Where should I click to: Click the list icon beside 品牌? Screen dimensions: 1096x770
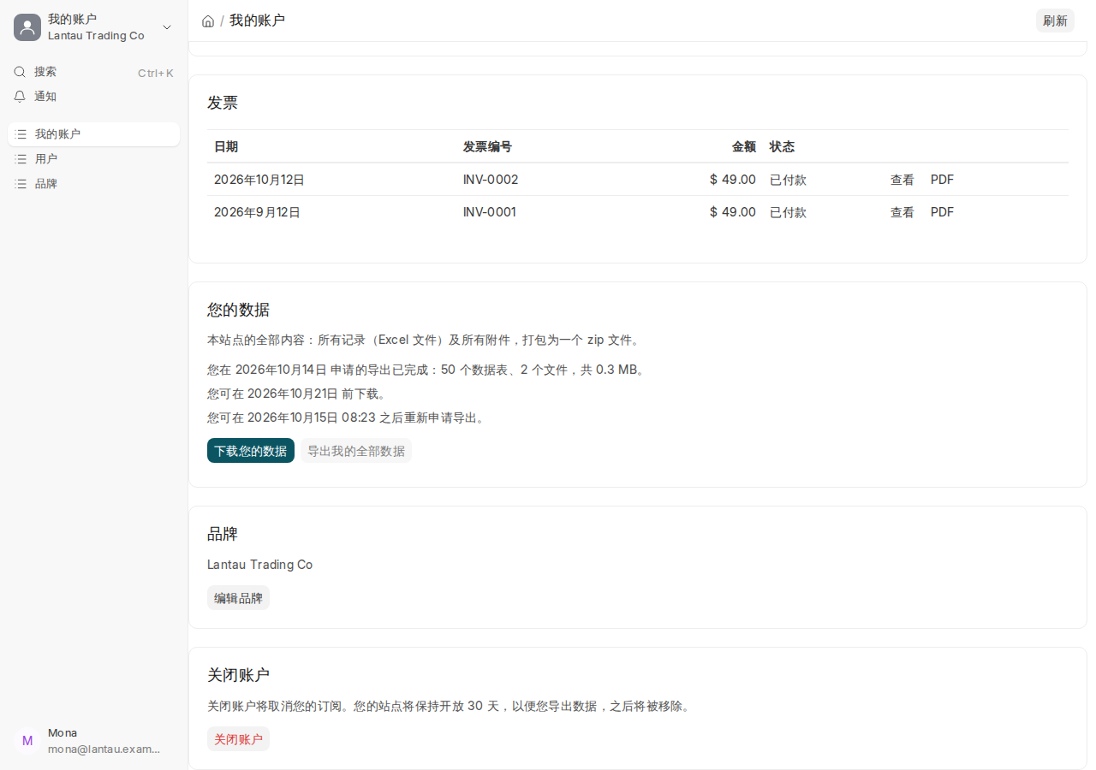click(21, 184)
